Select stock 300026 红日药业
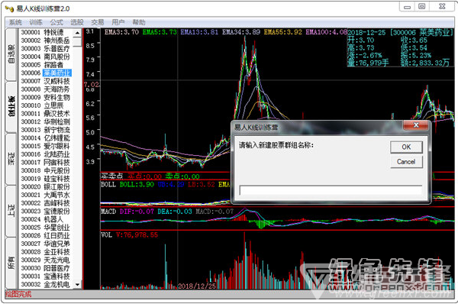Screen dimensions: 458x304 [x=45, y=235]
